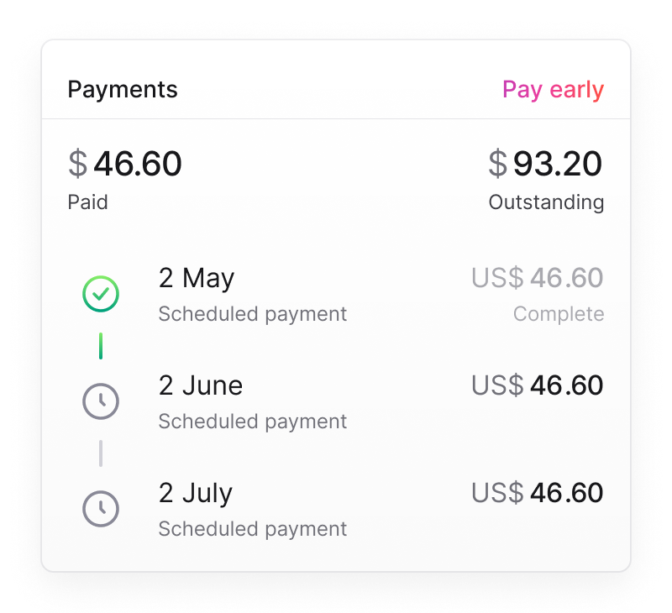Click the Complete status label

click(559, 314)
